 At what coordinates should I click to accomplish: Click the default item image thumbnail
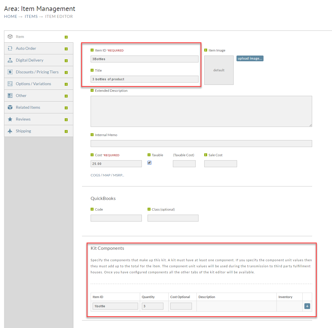coord(219,70)
